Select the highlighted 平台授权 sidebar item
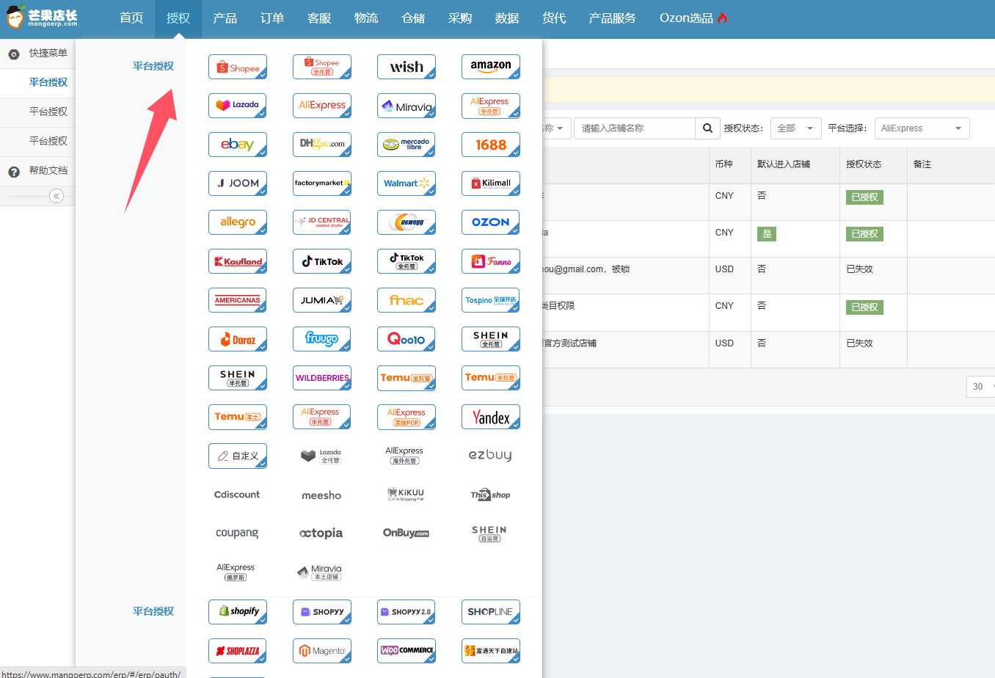995x678 pixels. click(x=37, y=83)
